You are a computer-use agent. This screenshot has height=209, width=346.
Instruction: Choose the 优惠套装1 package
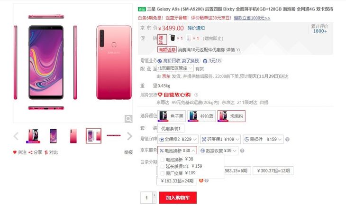point(171,129)
